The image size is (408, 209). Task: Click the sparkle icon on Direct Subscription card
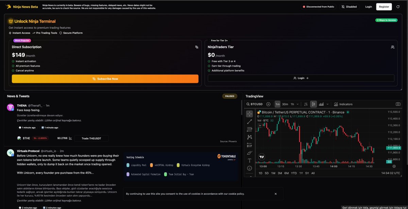coord(197,47)
